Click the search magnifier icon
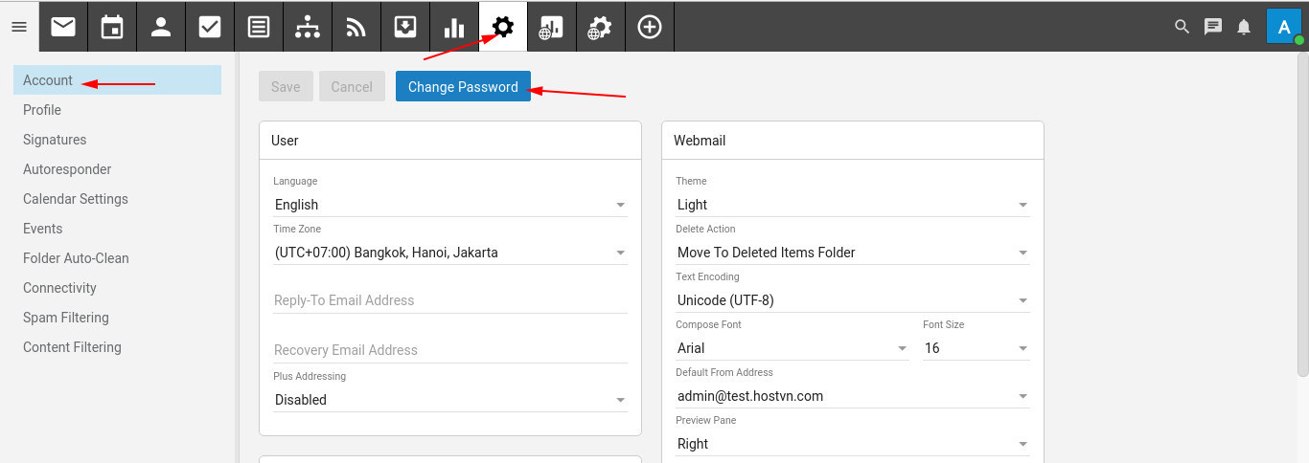Image resolution: width=1309 pixels, height=463 pixels. click(x=1182, y=27)
